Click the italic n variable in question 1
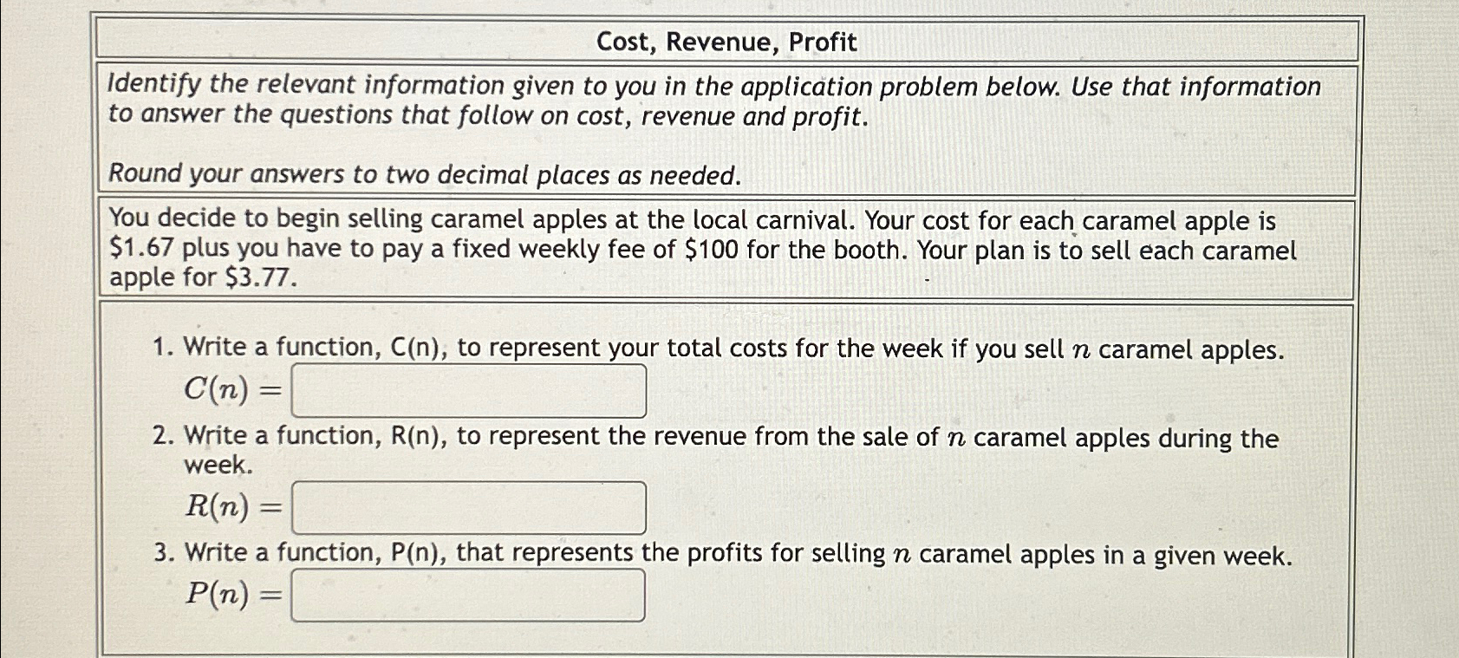The image size is (1459, 658). pyautogui.click(x=1083, y=349)
